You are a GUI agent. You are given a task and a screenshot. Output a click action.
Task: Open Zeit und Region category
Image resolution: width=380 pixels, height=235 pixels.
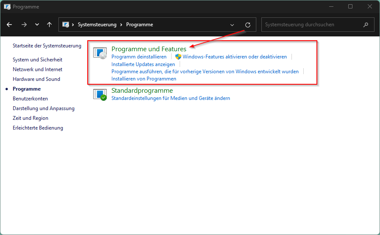pos(31,118)
